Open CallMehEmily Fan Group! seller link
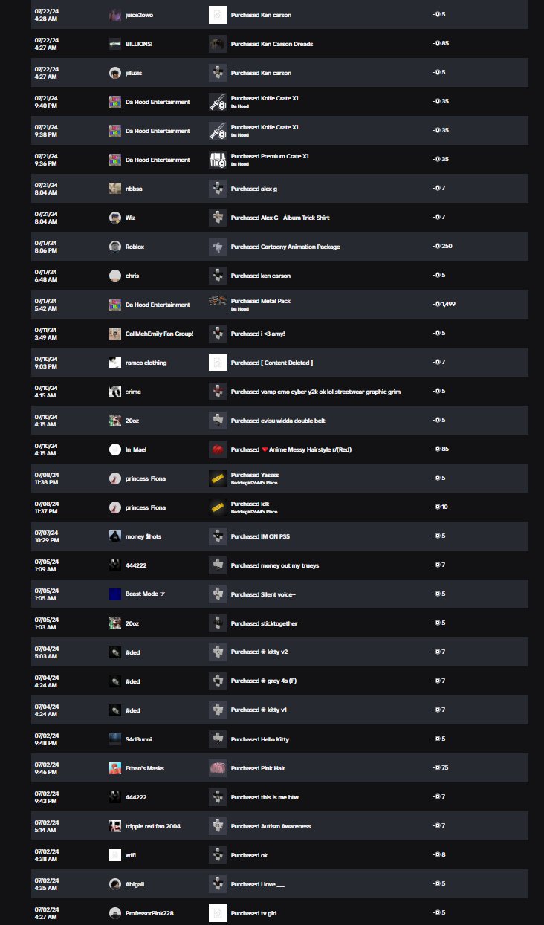The image size is (544, 925). (159, 334)
